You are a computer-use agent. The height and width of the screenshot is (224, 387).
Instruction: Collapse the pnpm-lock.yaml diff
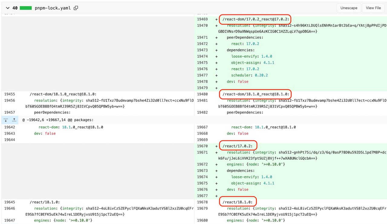click(x=8, y=8)
